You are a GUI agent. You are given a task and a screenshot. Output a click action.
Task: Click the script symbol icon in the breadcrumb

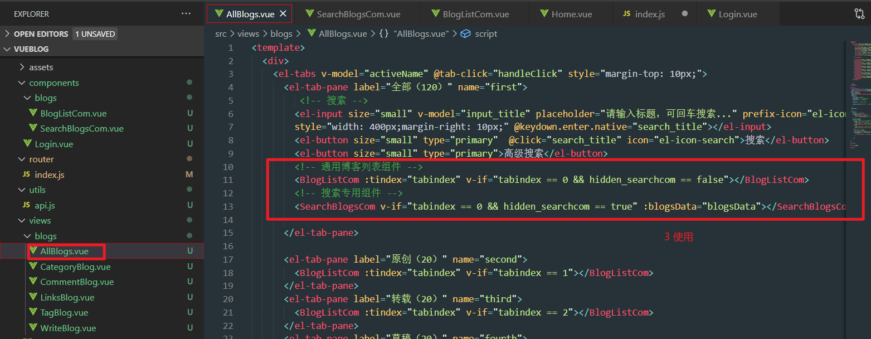click(465, 33)
